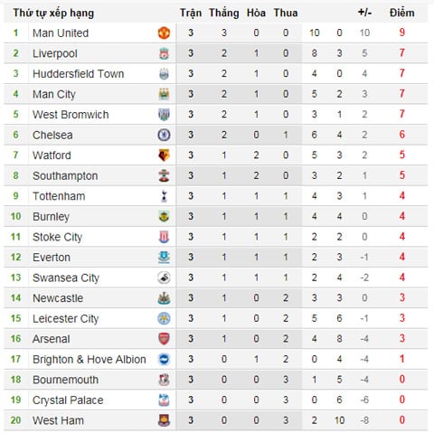Screen dimensions: 434x433
Task: Select the +/- goal difference header
Action: (364, 13)
